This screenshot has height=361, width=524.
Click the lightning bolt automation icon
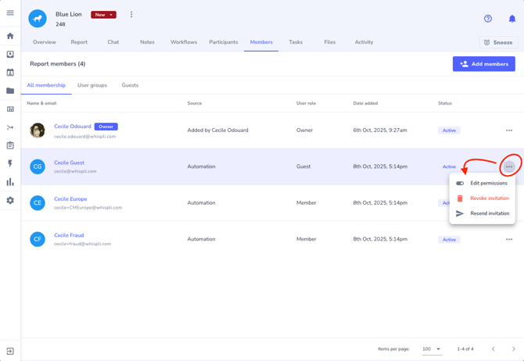click(10, 164)
